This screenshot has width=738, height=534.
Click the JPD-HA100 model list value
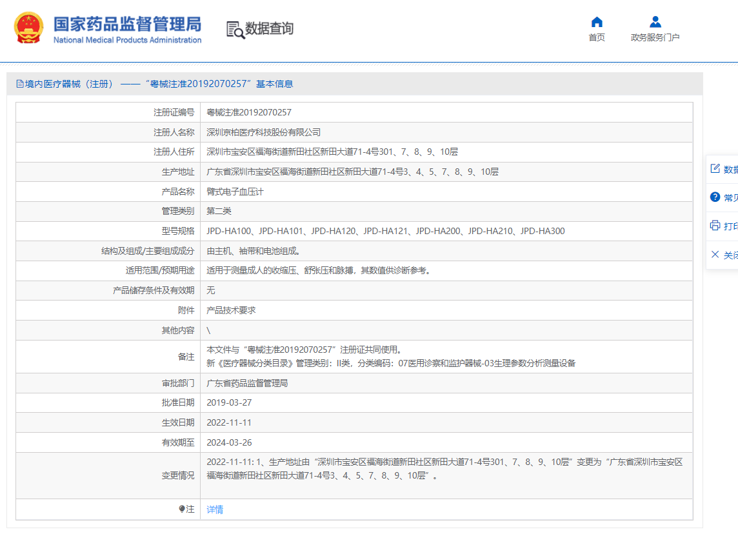(x=386, y=231)
